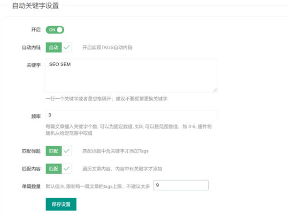
Task: Click the checkmark icon in 匹配标题 row
Action: pos(67,151)
